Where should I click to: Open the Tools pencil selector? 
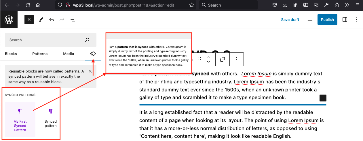pyautogui.click(x=41, y=19)
